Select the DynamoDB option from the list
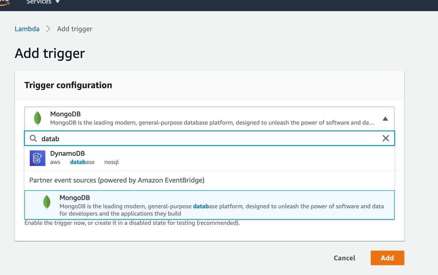 coord(209,158)
